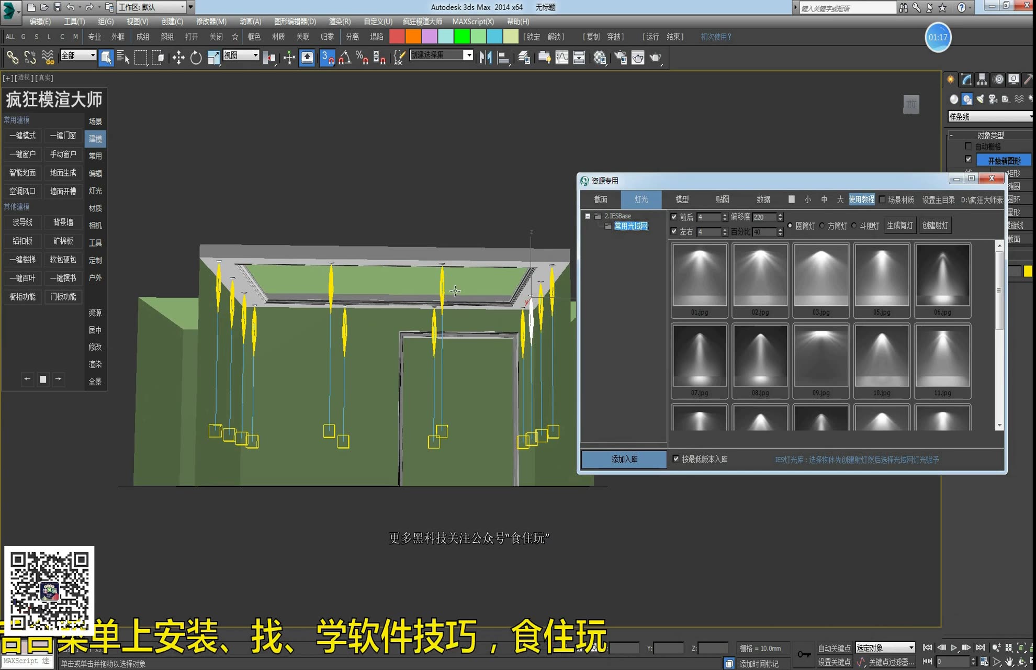Click the Play Animation button

[954, 647]
